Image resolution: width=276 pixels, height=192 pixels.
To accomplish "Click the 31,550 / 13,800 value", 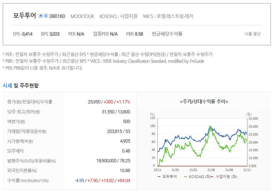I will pyautogui.click(x=116, y=112).
